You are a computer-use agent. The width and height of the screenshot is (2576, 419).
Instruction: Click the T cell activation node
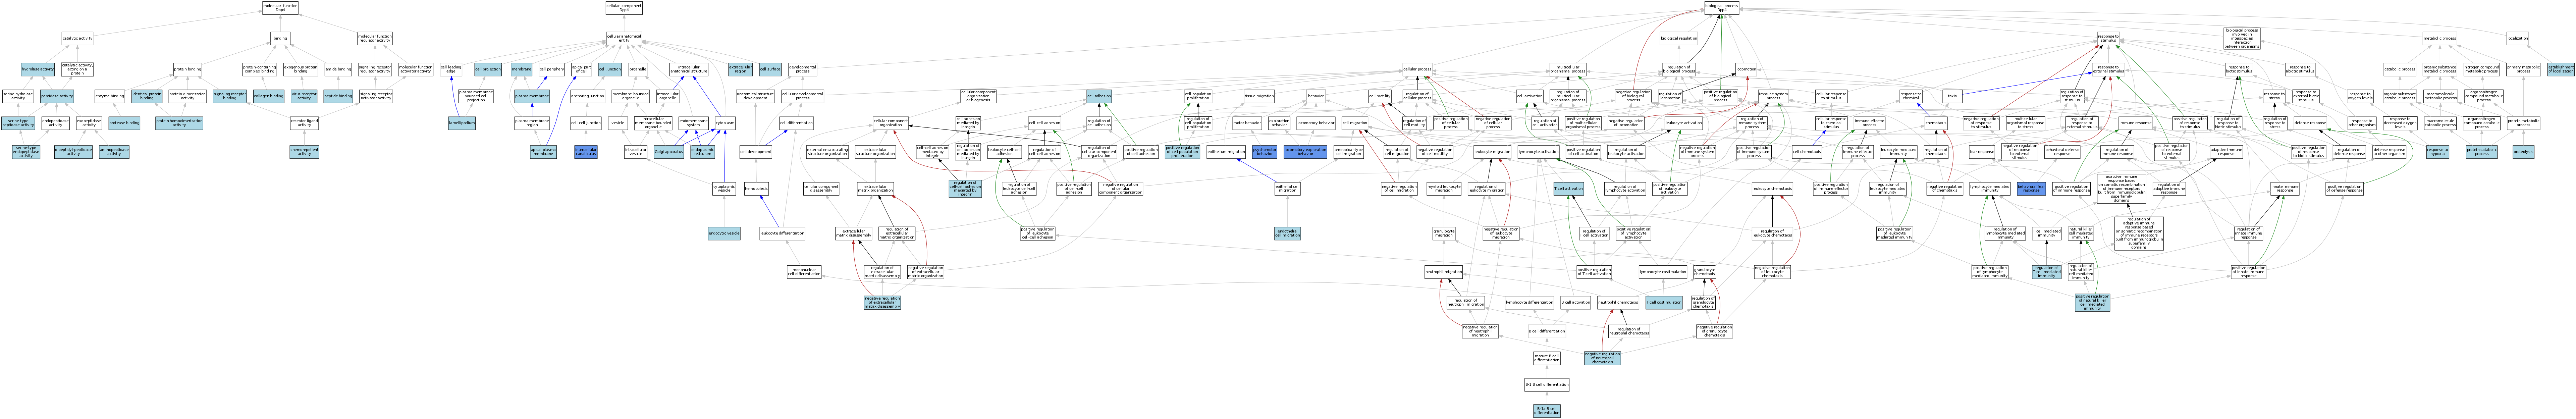1568,188
